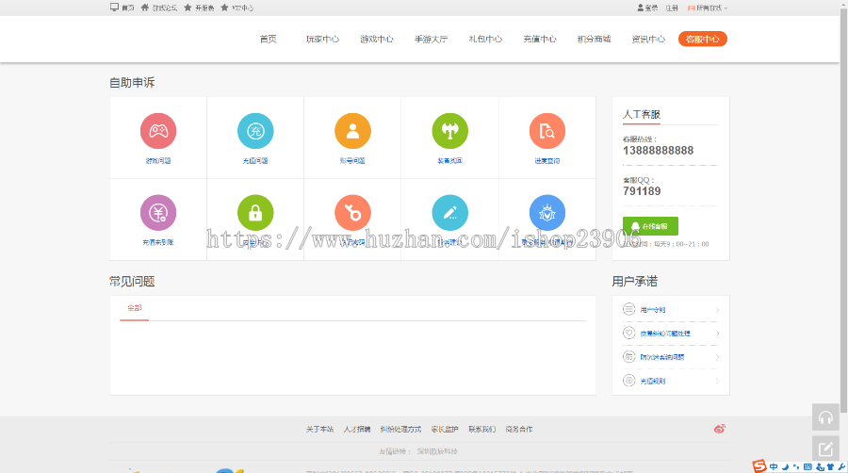Open the orange key password-recovery icon
848x473 pixels.
tap(352, 212)
